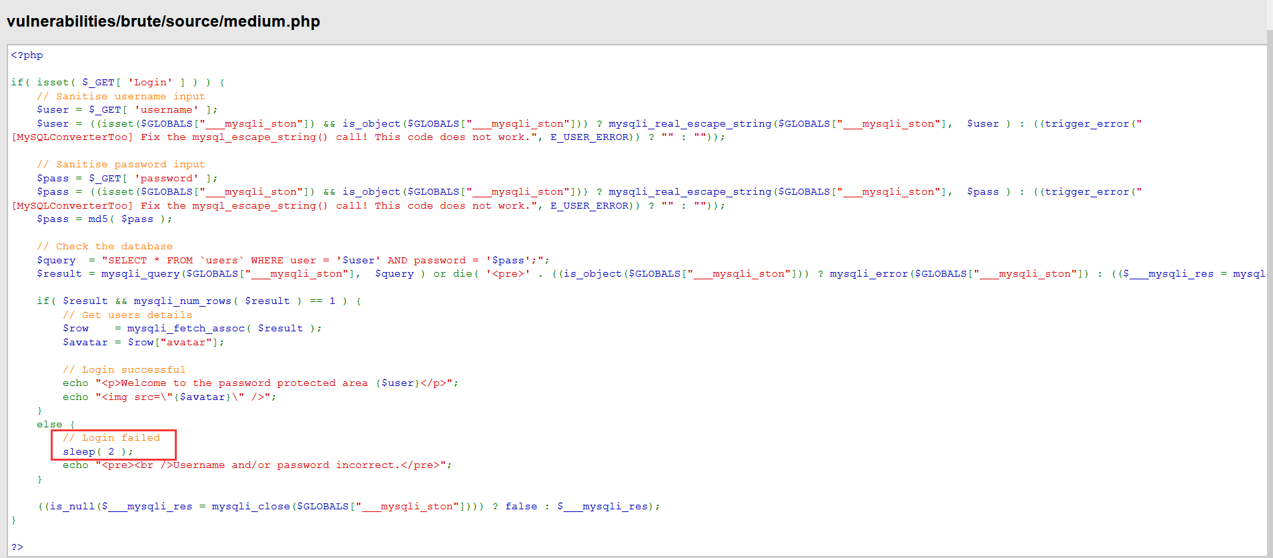The image size is (1273, 558).
Task: Click the comment // Login successful
Action: [x=124, y=370]
